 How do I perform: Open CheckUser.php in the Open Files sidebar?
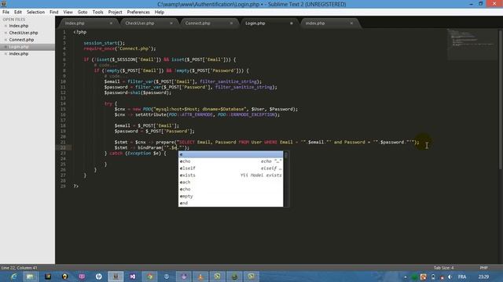point(24,33)
